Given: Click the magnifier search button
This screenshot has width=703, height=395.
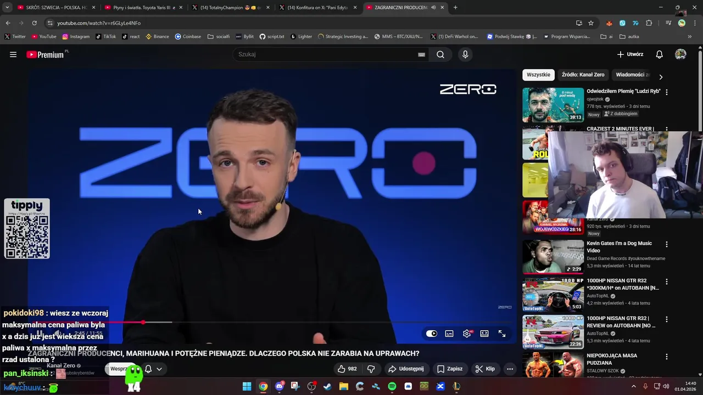Looking at the screenshot, I should pyautogui.click(x=440, y=54).
